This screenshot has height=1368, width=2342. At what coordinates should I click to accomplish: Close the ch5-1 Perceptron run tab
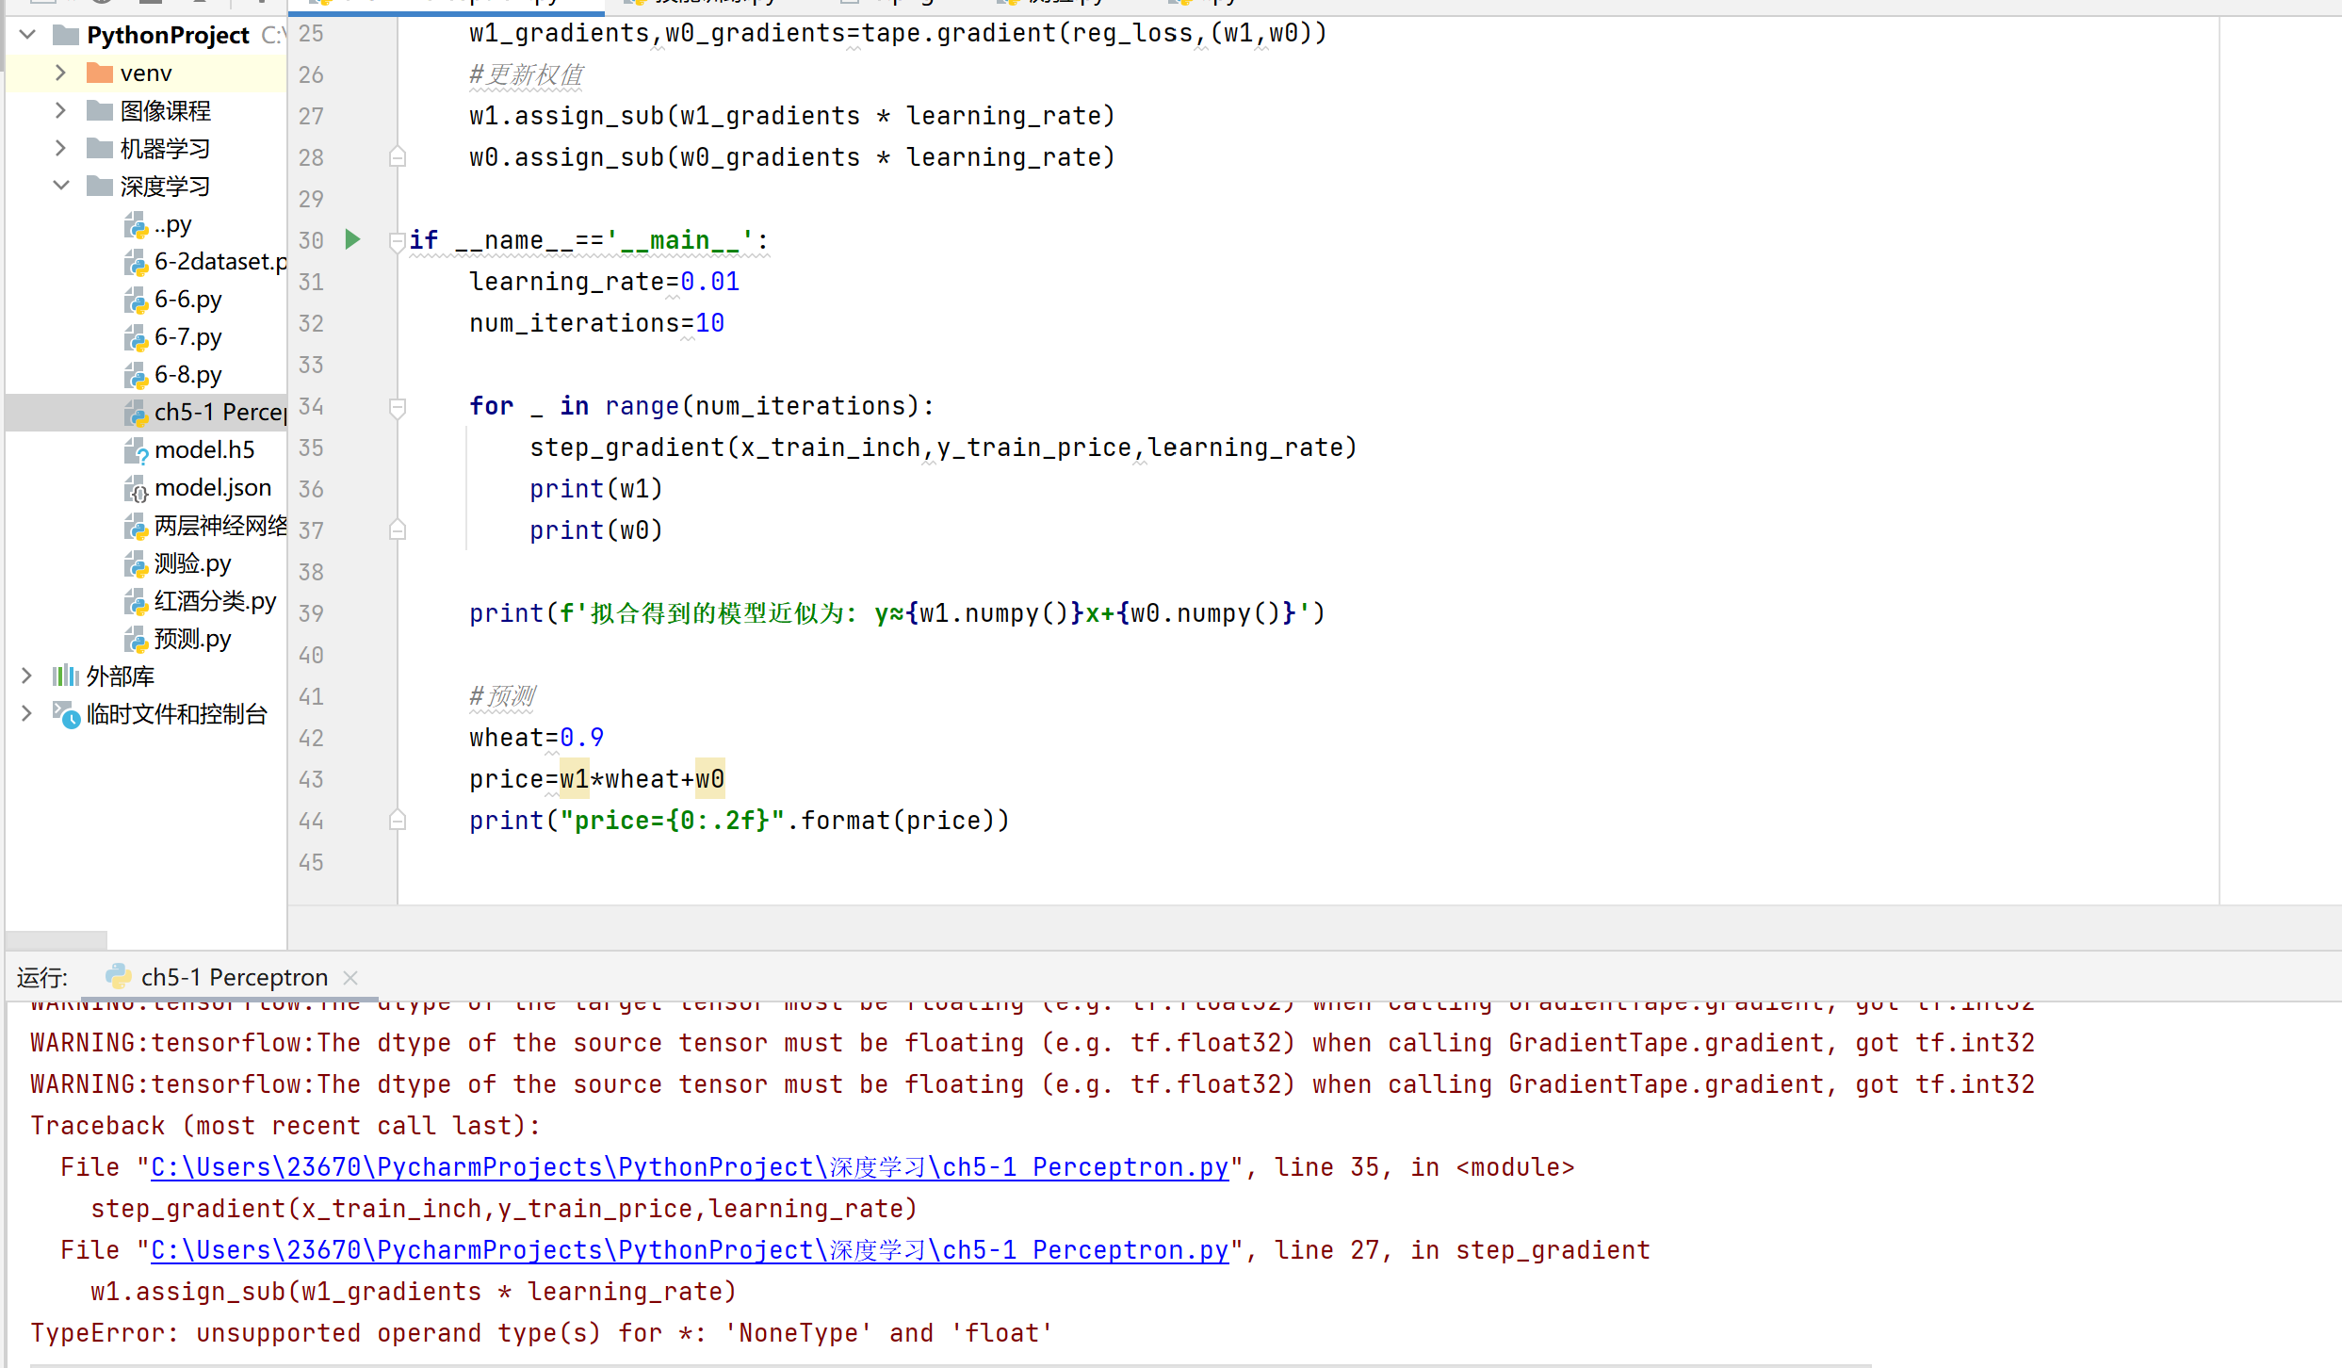pyautogui.click(x=350, y=977)
